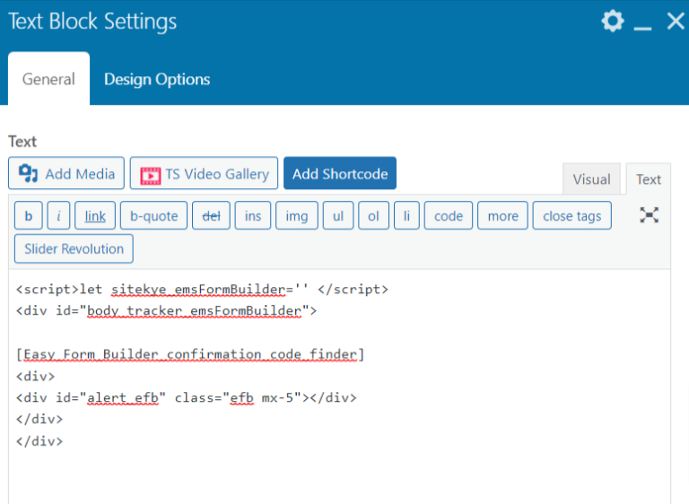Minimize the Text Block Settings panel
Viewport: 689px width, 504px height.
click(x=642, y=23)
